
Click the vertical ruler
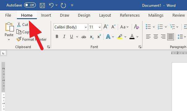point(4,87)
